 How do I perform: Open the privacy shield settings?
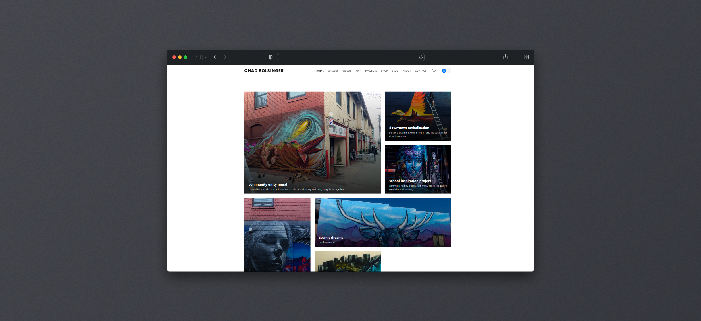[x=270, y=57]
